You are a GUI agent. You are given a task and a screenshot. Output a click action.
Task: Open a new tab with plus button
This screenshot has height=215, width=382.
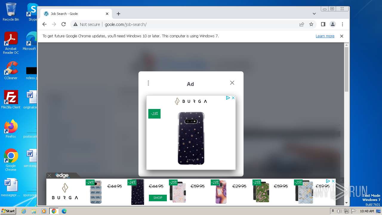coord(118,14)
